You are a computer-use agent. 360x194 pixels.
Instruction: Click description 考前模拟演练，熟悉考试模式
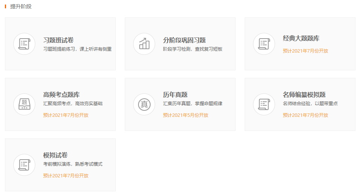pyautogui.click(x=73, y=164)
